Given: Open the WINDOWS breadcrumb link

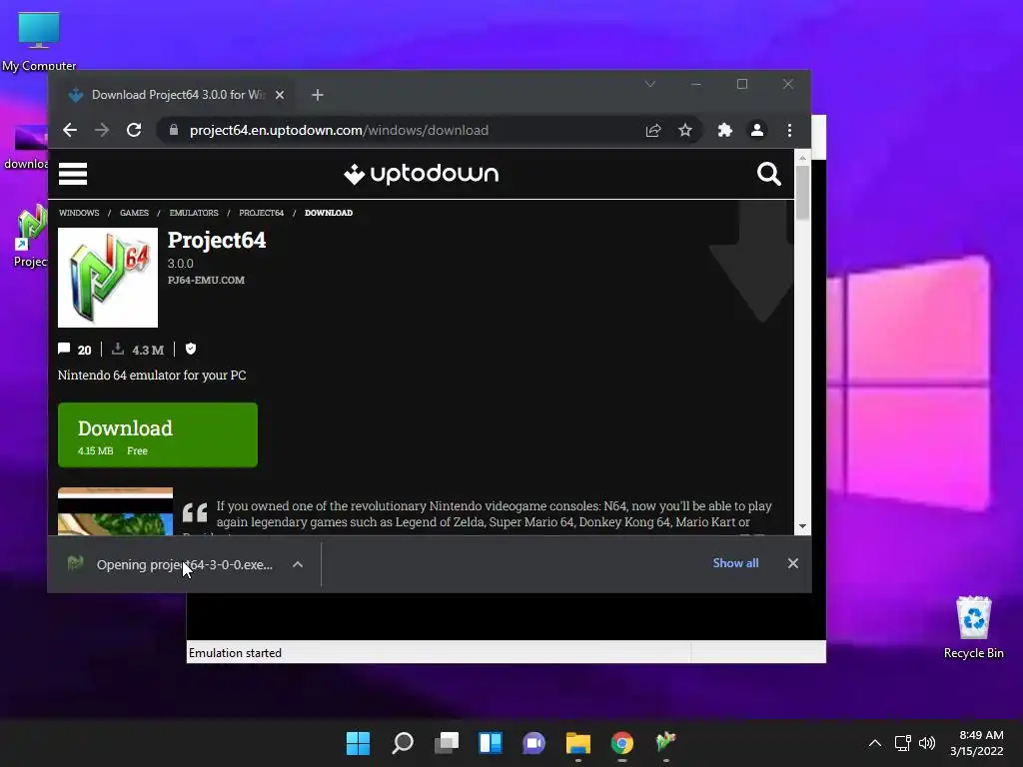Looking at the screenshot, I should (x=79, y=213).
